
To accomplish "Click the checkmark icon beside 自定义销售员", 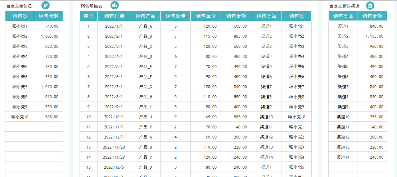I will [x=46, y=5].
